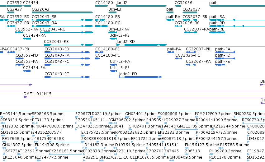This screenshot has height=162, width=265.
Task: Open the pall-PA coding sequence
Action: 174,49
